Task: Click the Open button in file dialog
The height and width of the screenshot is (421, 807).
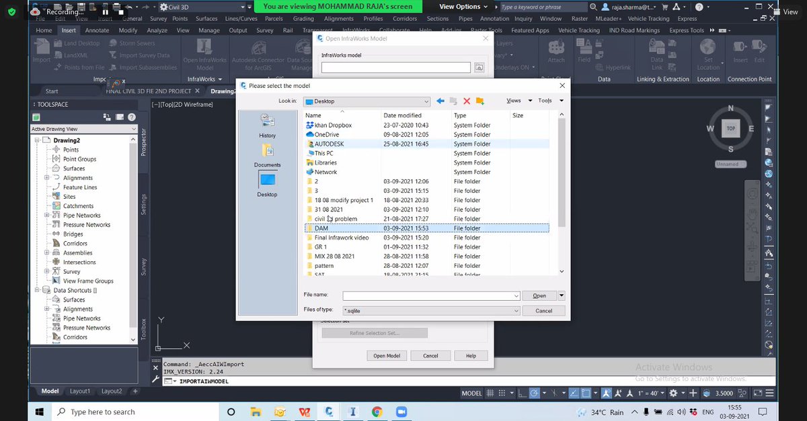Action: tap(539, 295)
